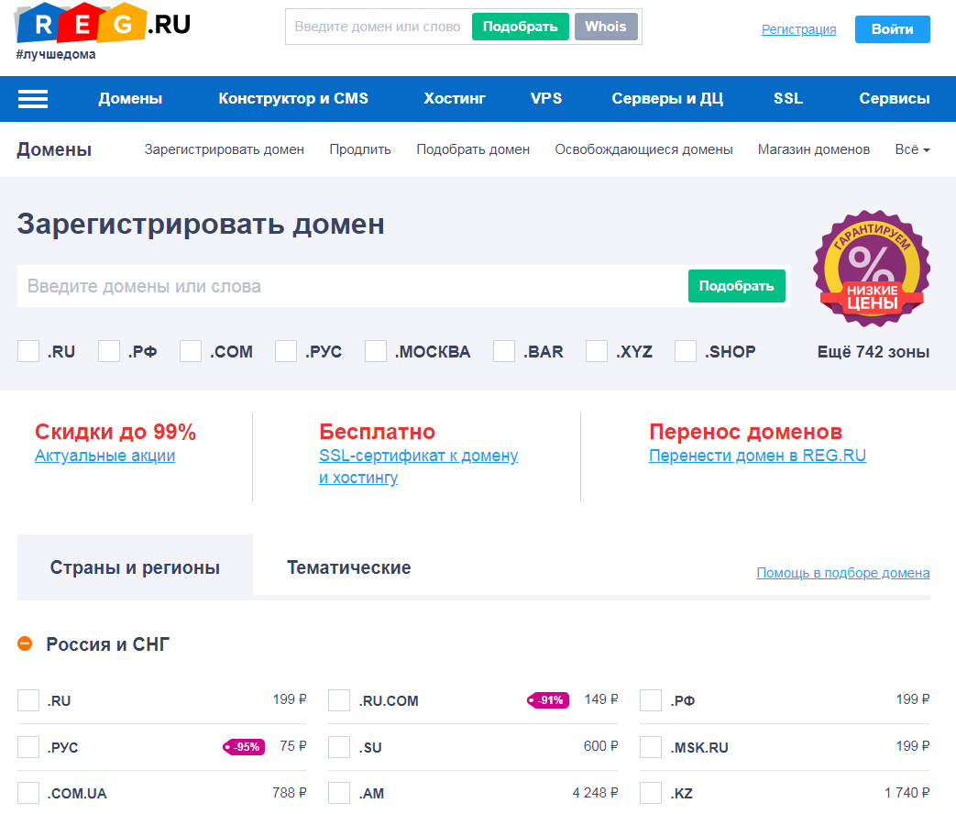
Task: Expand the Всё dropdown in submenu
Action: click(912, 149)
